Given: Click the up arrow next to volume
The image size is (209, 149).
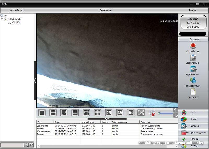Looking at the screenshot, I should (176, 110).
